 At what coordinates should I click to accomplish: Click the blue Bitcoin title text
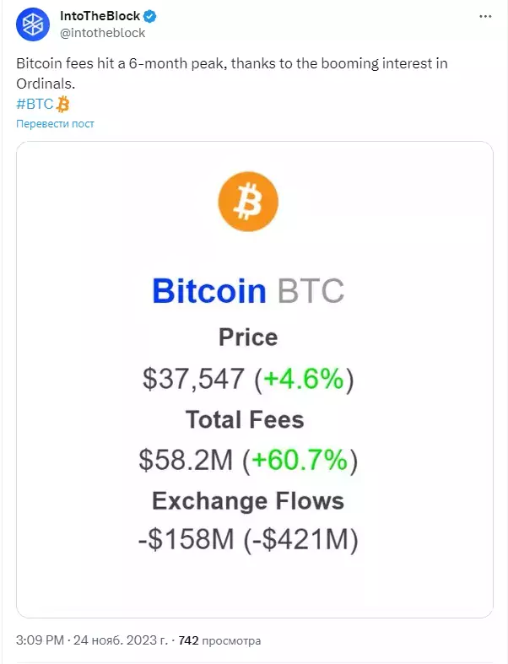click(x=209, y=291)
